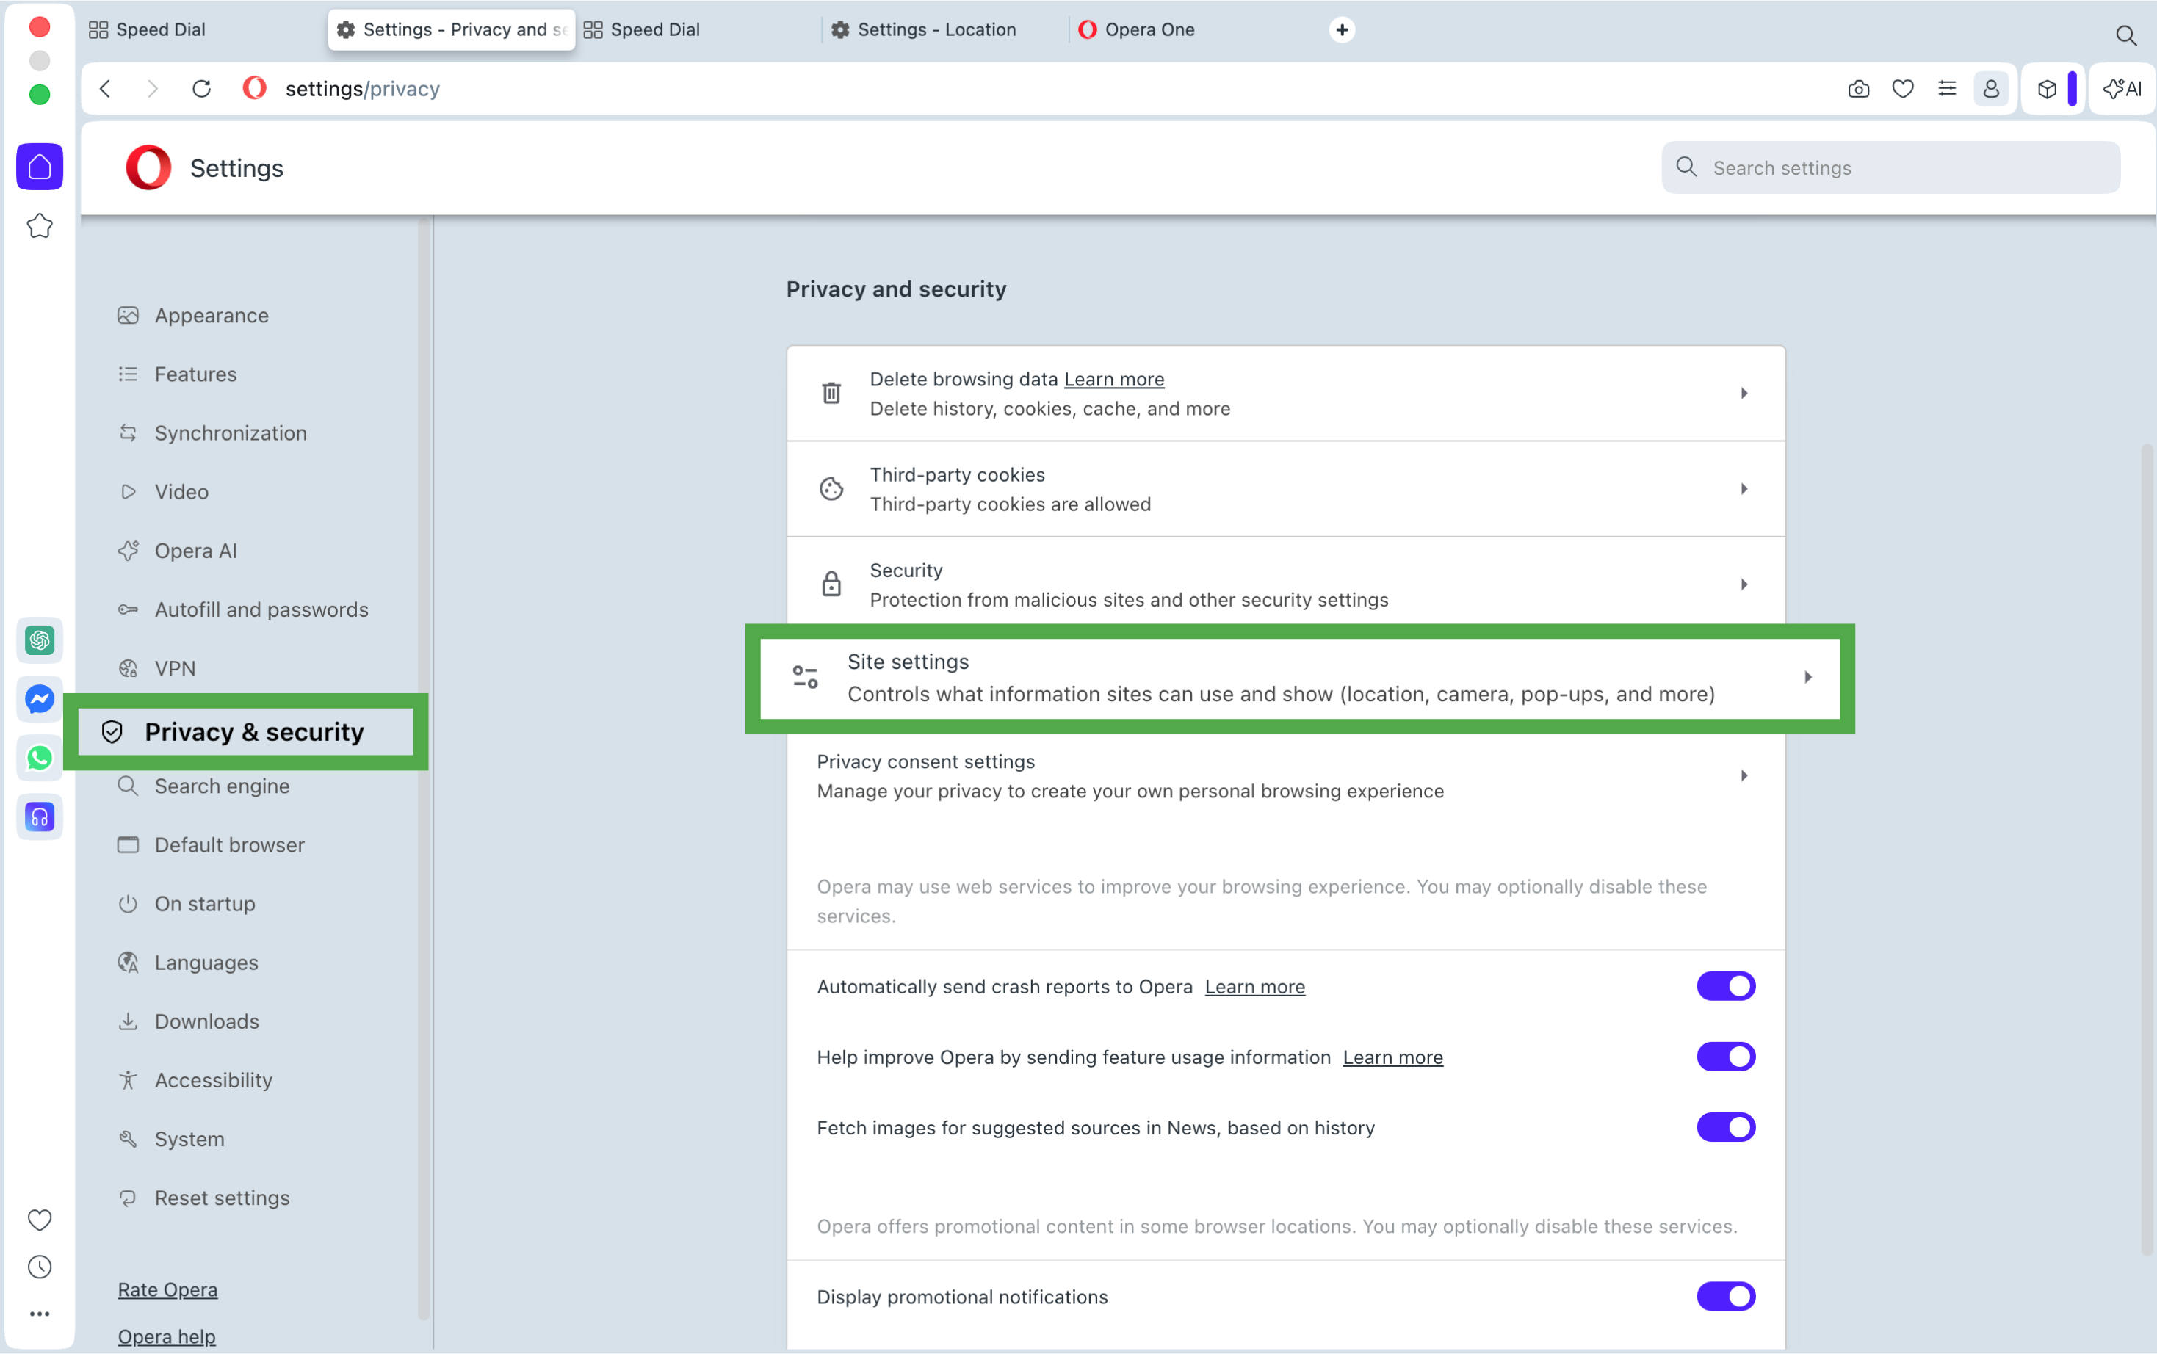Open a new tab with plus
This screenshot has width=2157, height=1354.
pyautogui.click(x=1341, y=29)
